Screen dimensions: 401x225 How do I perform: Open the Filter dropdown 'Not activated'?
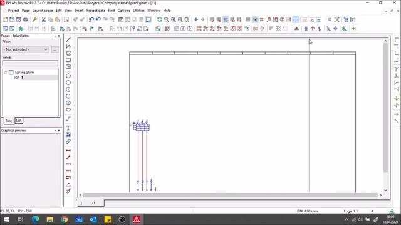(25, 49)
